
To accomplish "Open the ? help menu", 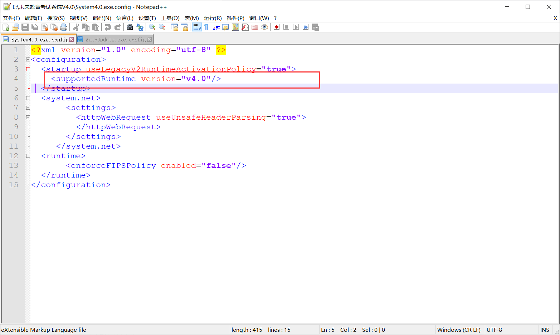I will (275, 18).
